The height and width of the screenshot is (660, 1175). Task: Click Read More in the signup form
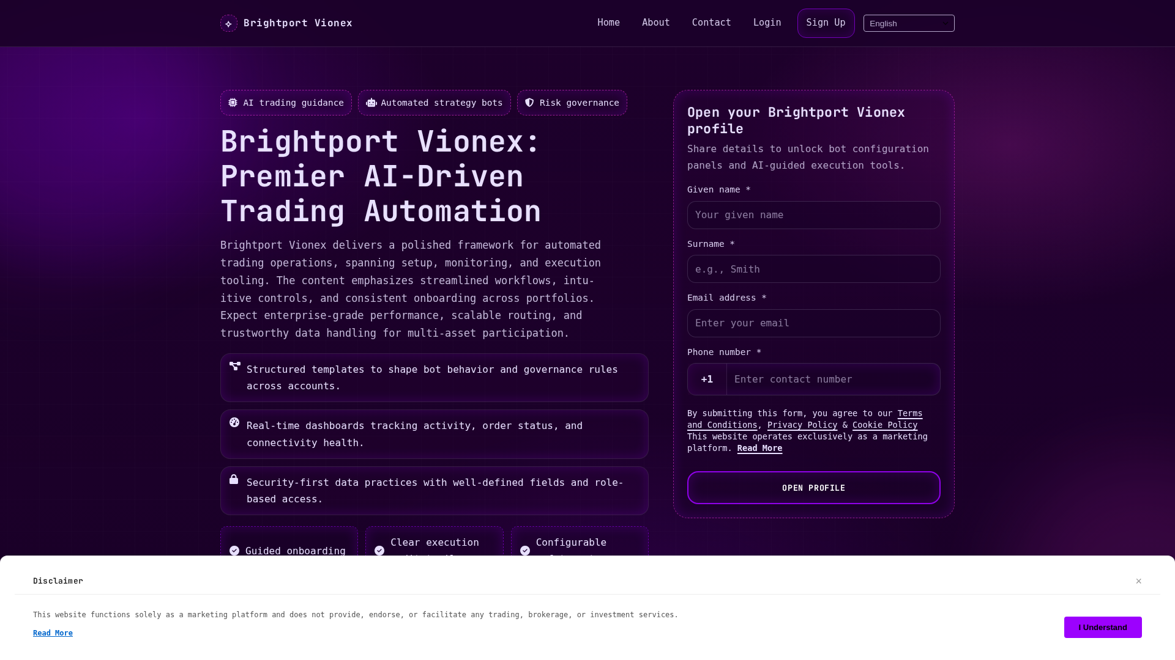(759, 448)
